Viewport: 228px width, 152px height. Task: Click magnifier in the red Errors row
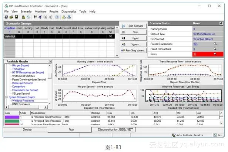[215, 54]
